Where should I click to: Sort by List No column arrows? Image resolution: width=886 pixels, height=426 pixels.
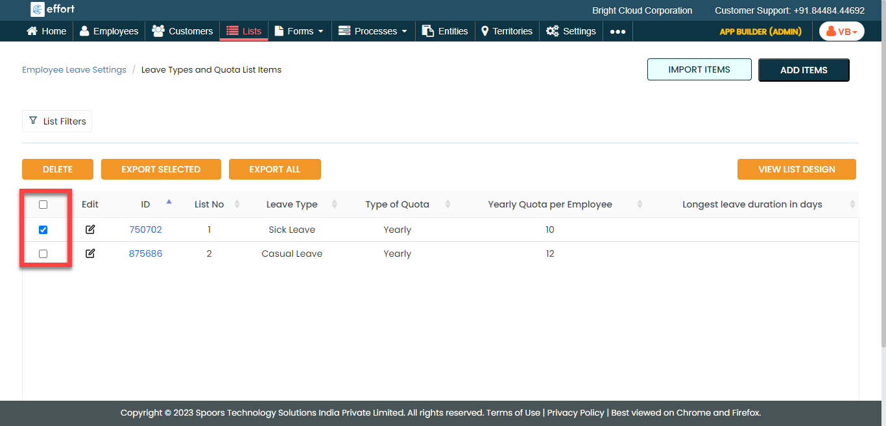pyautogui.click(x=237, y=204)
